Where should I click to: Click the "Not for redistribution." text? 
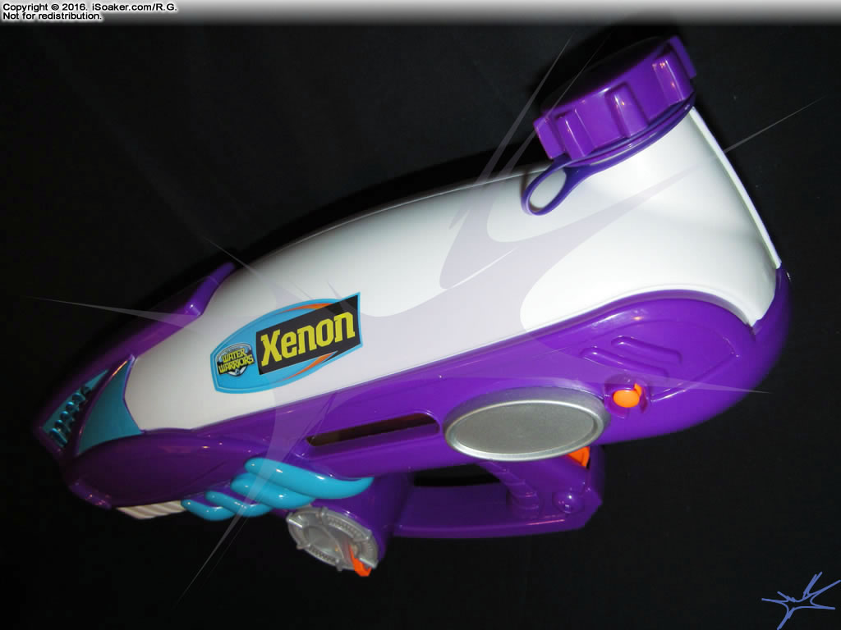point(52,16)
